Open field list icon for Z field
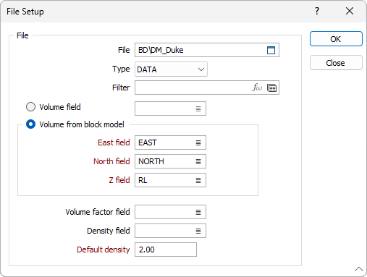 (198, 180)
